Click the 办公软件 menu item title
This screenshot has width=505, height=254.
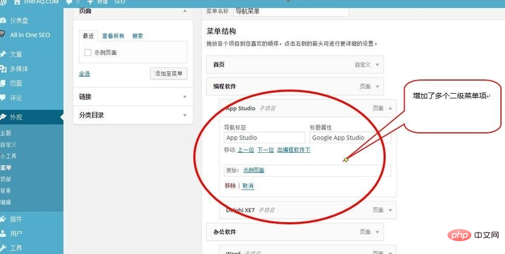[224, 232]
